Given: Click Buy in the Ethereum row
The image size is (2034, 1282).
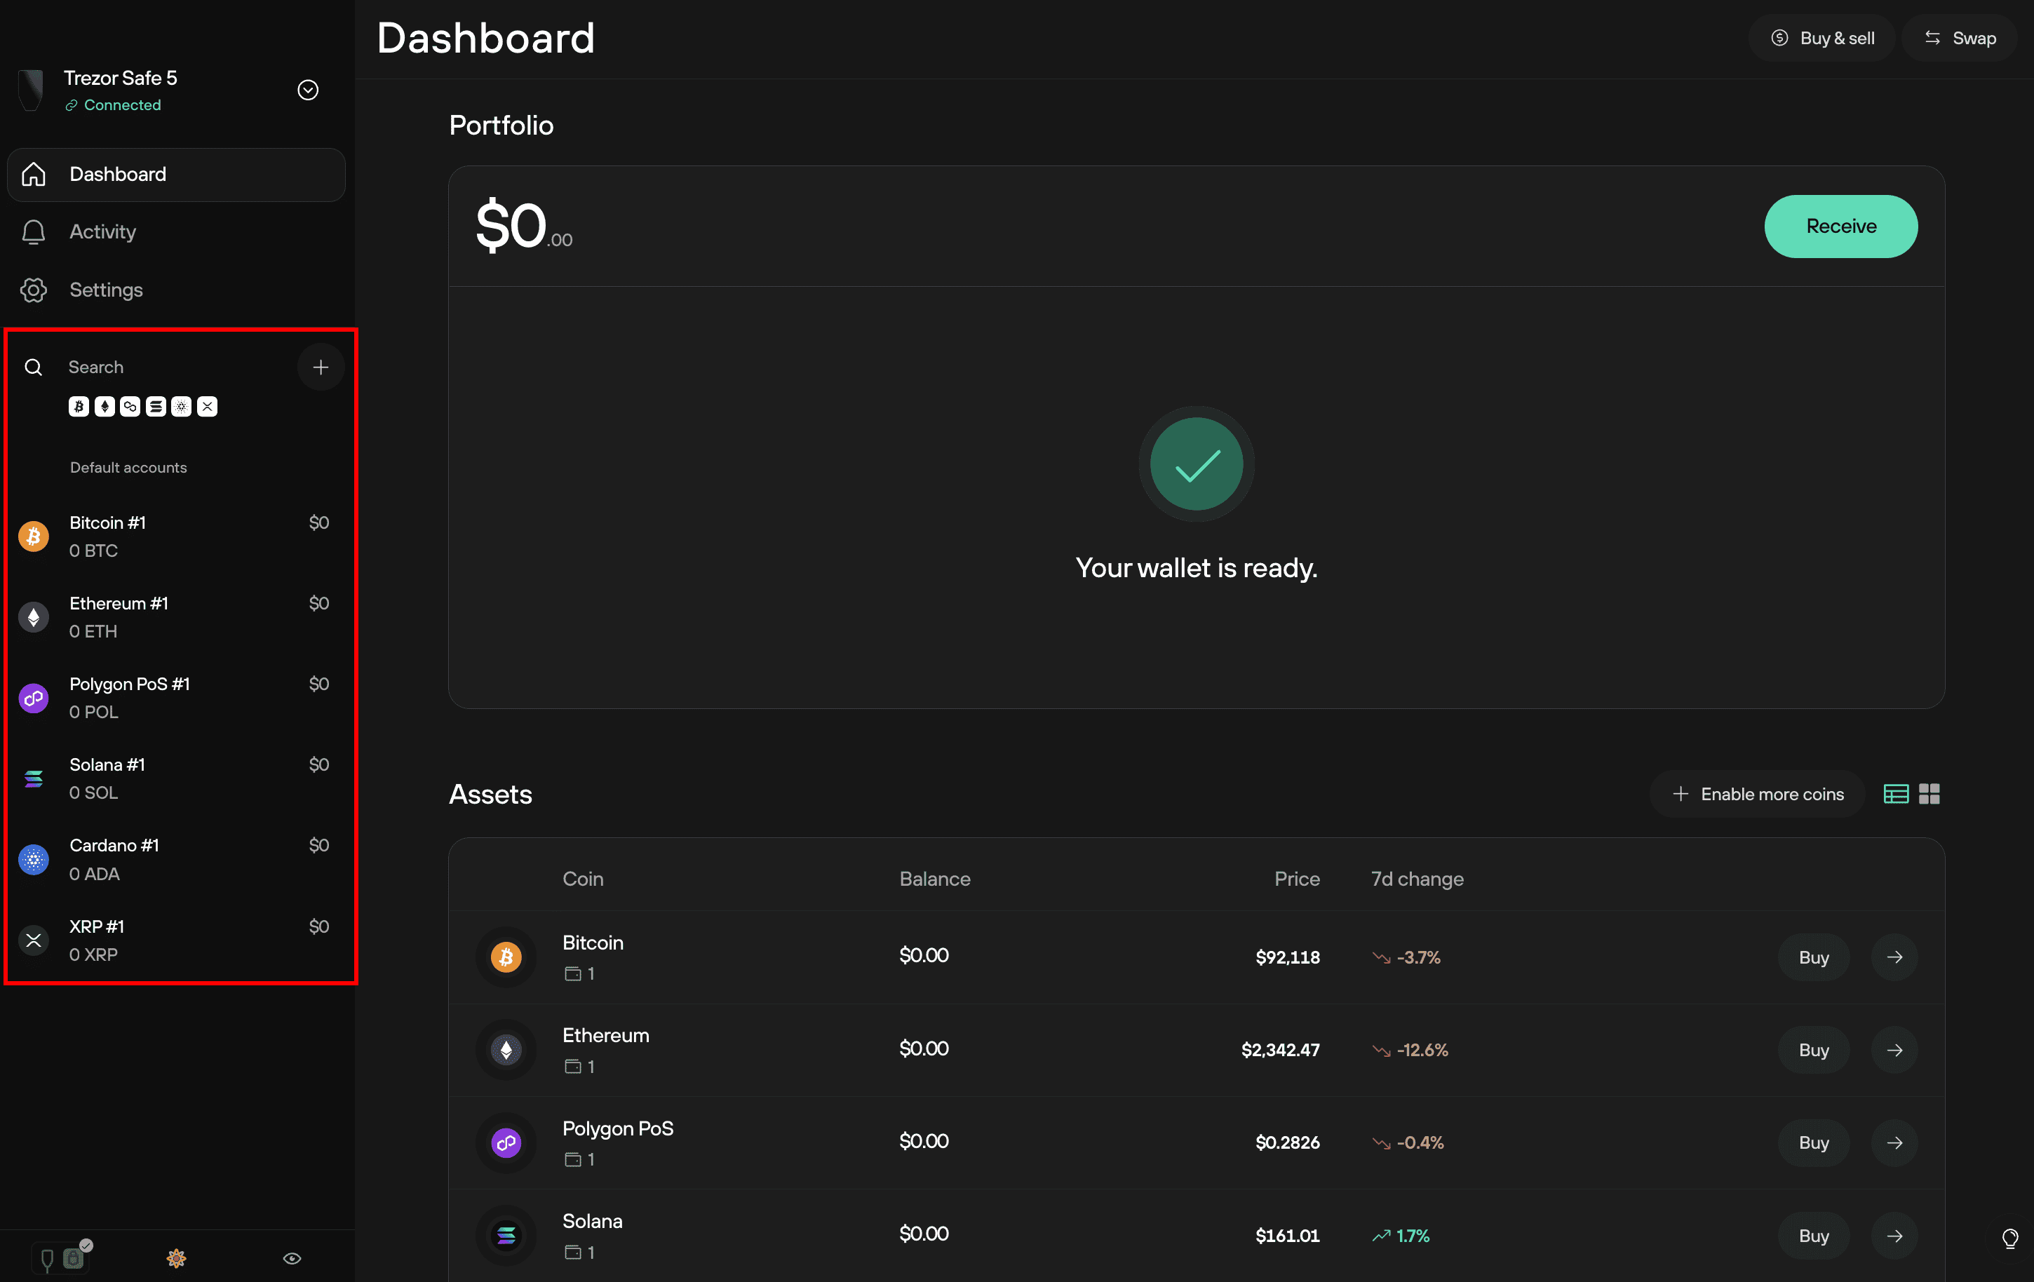Looking at the screenshot, I should (x=1814, y=1050).
